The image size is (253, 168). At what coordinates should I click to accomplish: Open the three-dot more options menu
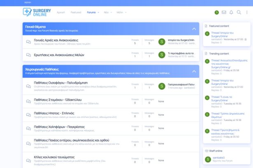tap(246, 12)
